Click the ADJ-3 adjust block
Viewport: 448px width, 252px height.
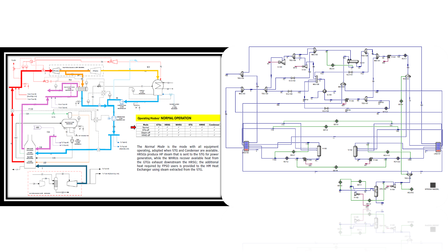(x=333, y=65)
